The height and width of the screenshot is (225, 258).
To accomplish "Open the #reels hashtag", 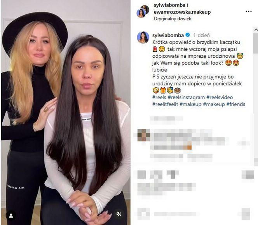I will coord(159,97).
